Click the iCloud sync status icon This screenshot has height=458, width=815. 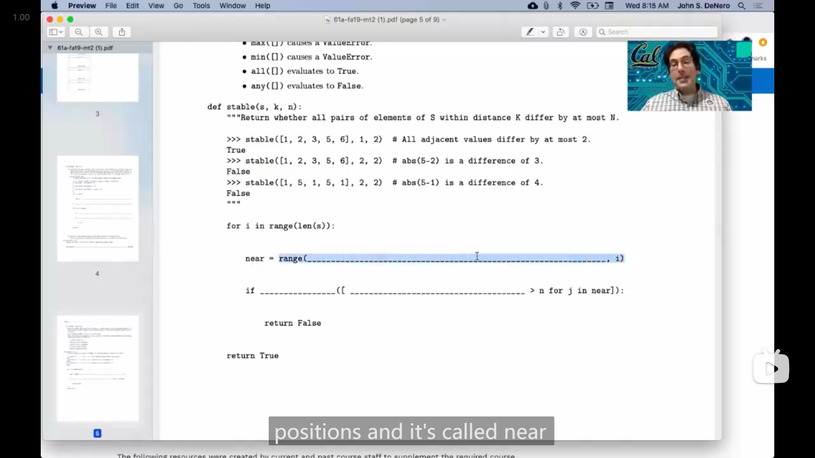(x=532, y=6)
